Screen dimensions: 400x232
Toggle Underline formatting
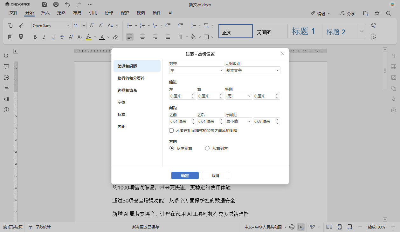coord(53,37)
